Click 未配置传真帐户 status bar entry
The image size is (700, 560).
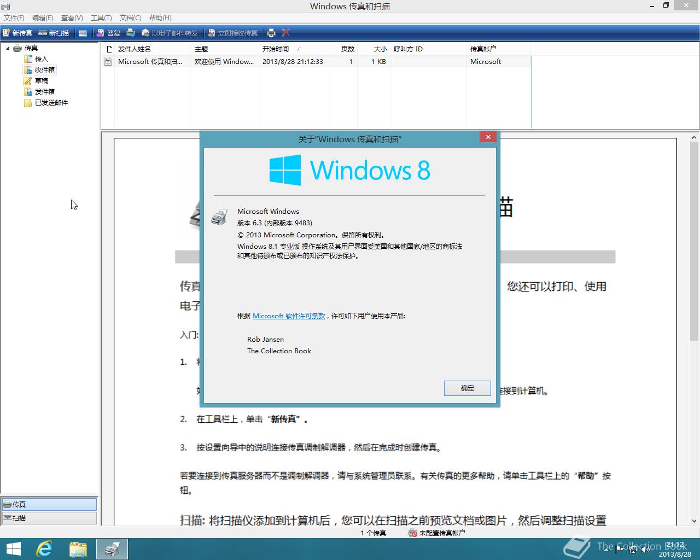coord(437,533)
